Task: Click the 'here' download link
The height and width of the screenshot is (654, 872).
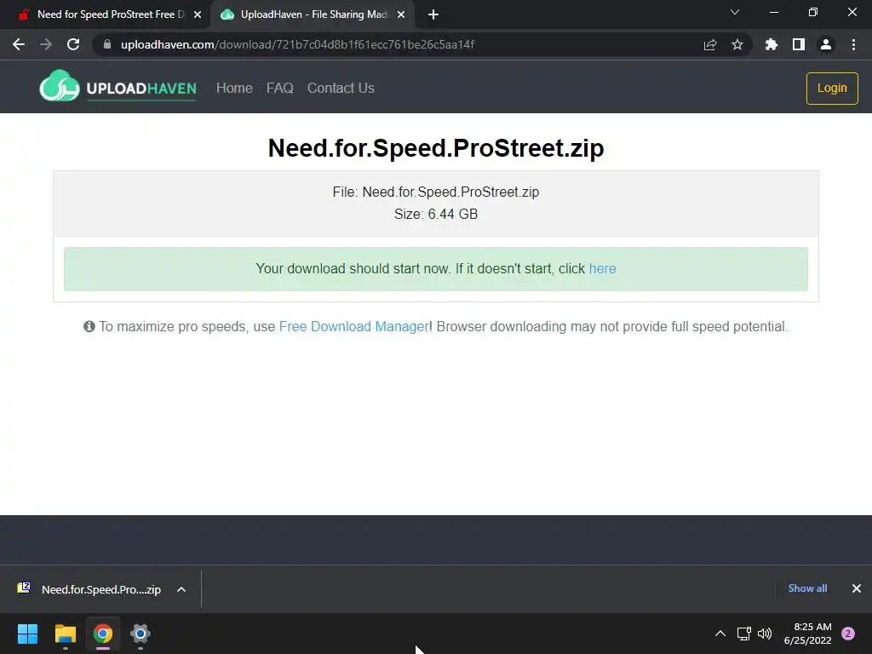Action: [x=602, y=268]
